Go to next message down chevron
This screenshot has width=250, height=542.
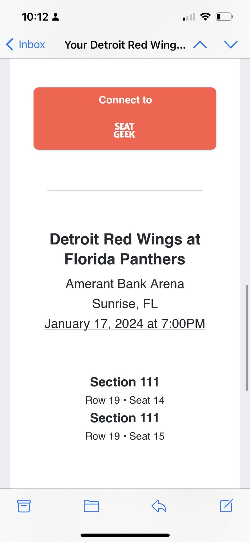point(231,45)
